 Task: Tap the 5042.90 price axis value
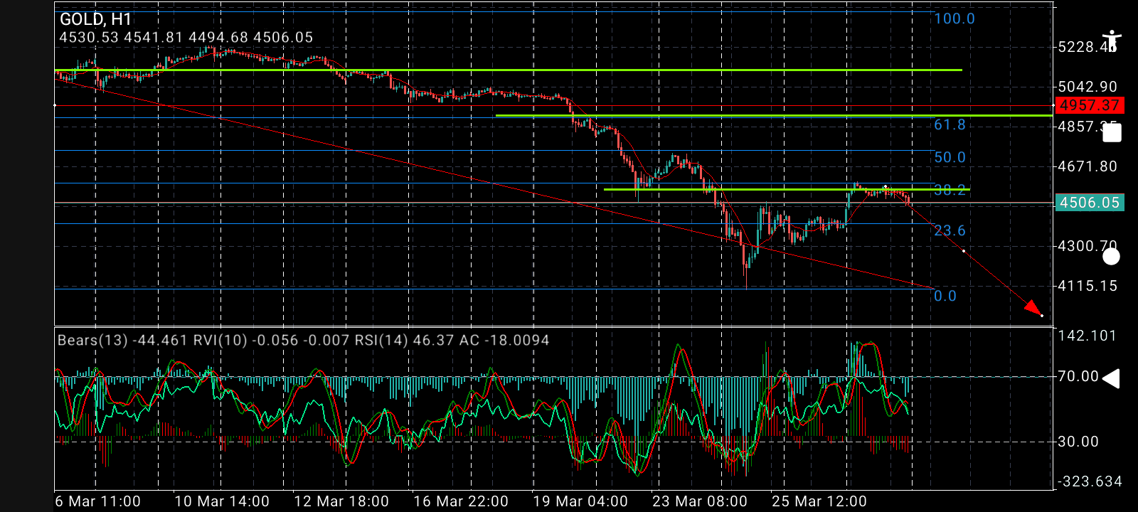(1088, 87)
